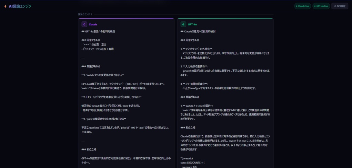Click line '修正例の`default`は元コードと同じく'
Viewport: 353px width, 168px height.
[111, 106]
